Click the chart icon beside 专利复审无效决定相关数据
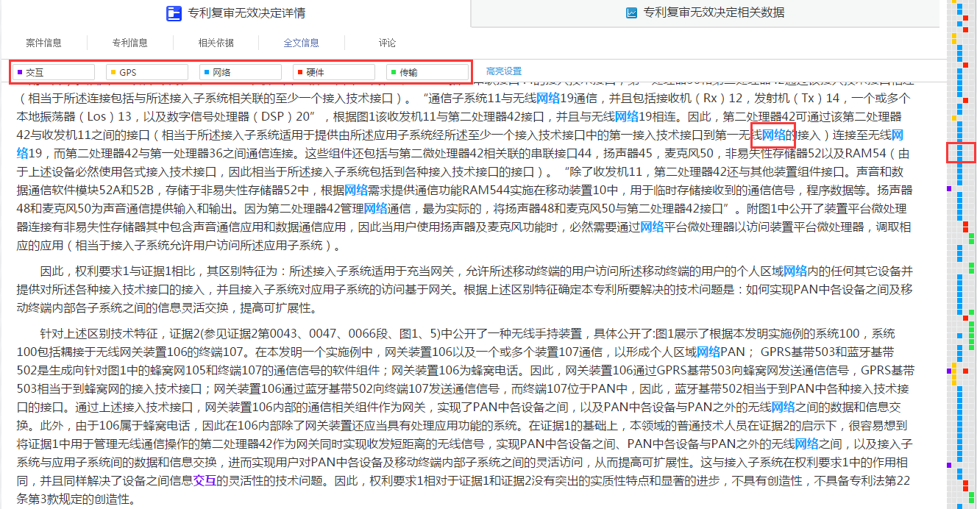Viewport: 977px width, 509px height. [x=631, y=13]
